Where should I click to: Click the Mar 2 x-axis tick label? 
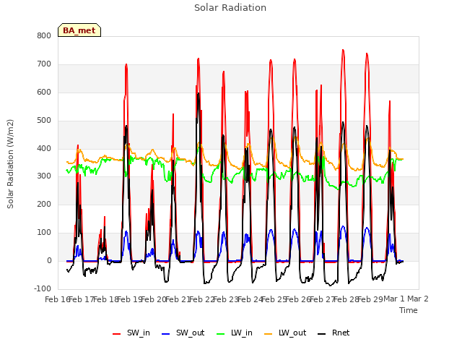coord(418,299)
